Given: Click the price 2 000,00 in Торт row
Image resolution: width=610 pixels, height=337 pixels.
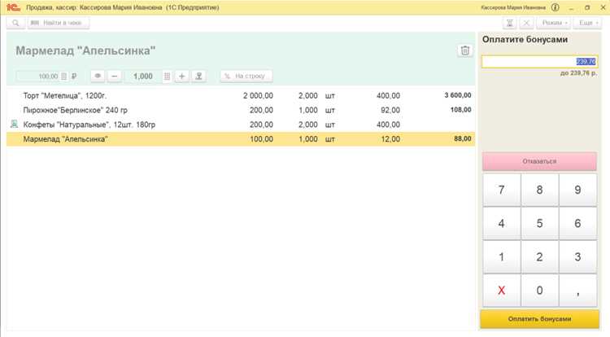Looking at the screenshot, I should point(258,96).
